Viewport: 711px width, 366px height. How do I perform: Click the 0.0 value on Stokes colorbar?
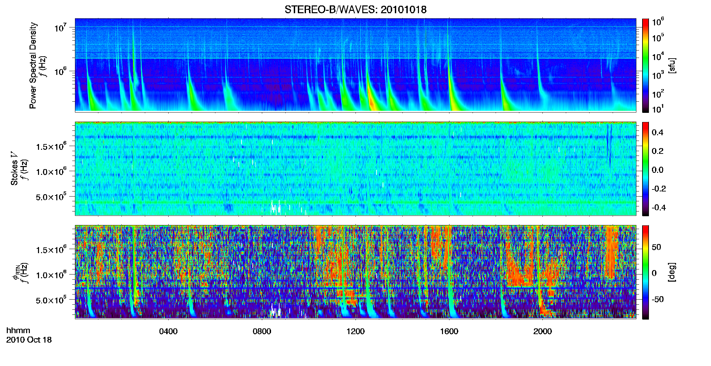coord(657,170)
